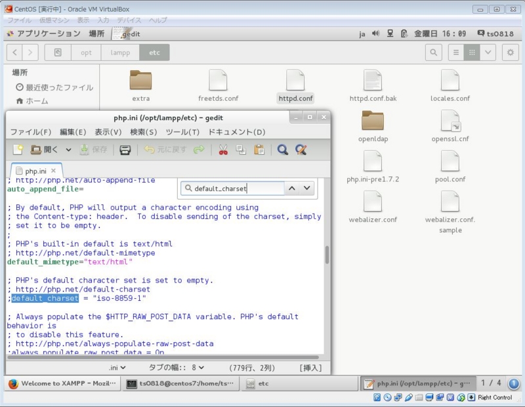Save the php.ini document
This screenshot has width=525, height=407.
point(93,149)
